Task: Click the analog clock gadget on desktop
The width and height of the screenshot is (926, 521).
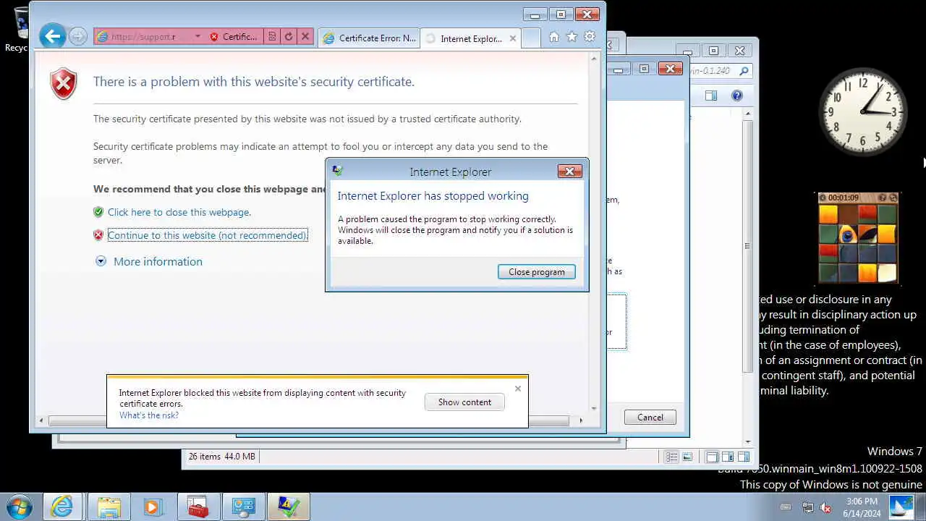Action: [863, 111]
